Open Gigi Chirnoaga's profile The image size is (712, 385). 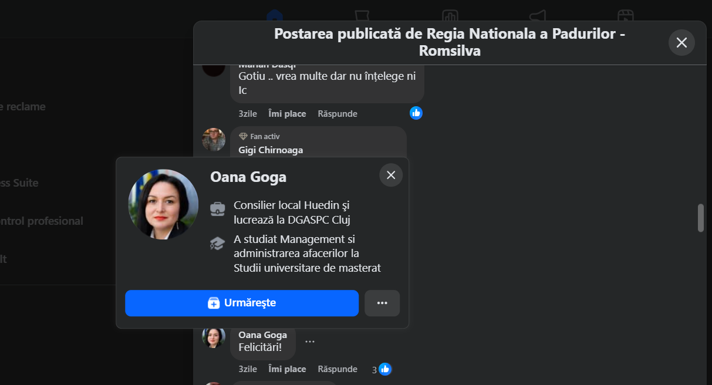coord(271,150)
